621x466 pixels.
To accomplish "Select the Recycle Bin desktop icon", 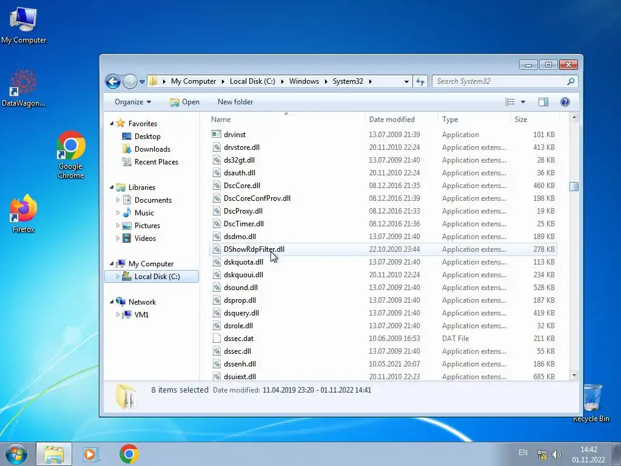I will coord(591,403).
